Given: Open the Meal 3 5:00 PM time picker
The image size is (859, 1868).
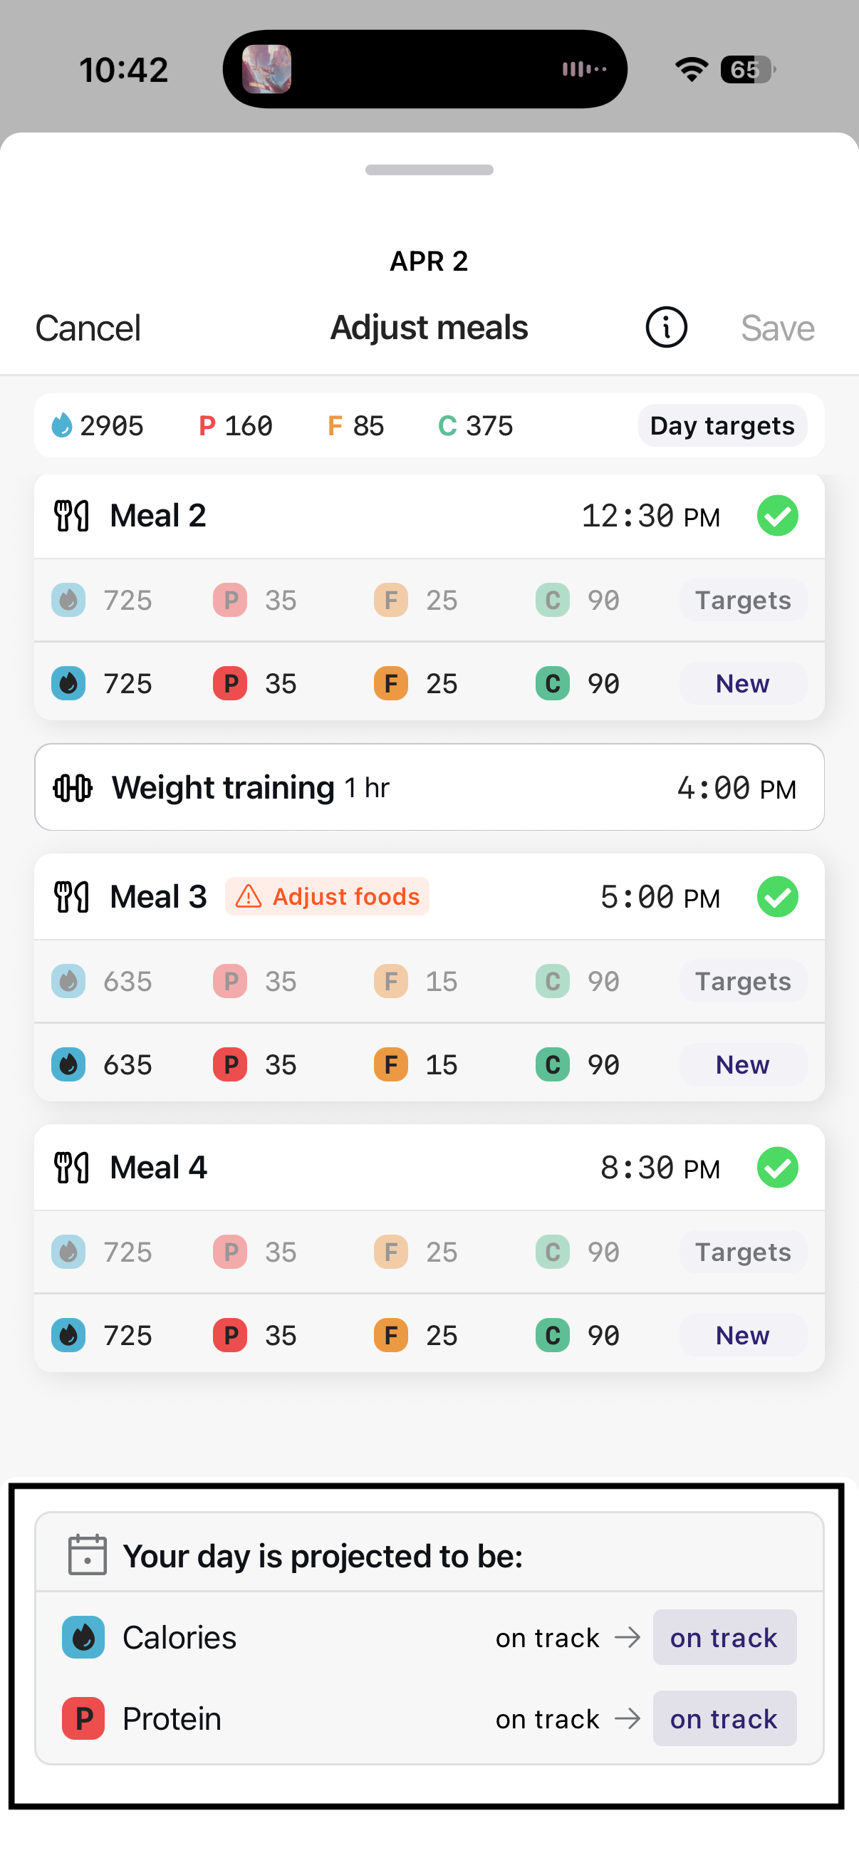Looking at the screenshot, I should (660, 898).
